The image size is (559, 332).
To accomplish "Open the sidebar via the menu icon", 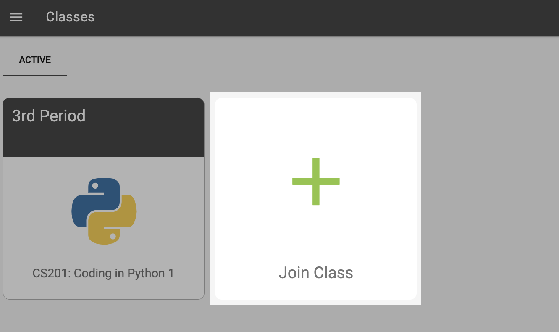I will tap(16, 17).
